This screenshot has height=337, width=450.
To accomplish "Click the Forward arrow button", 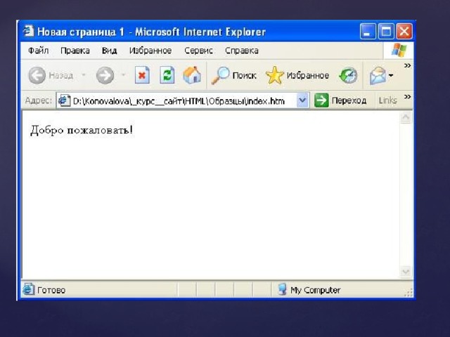I will pyautogui.click(x=105, y=75).
